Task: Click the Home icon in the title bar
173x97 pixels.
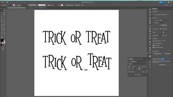Action: 7,2
